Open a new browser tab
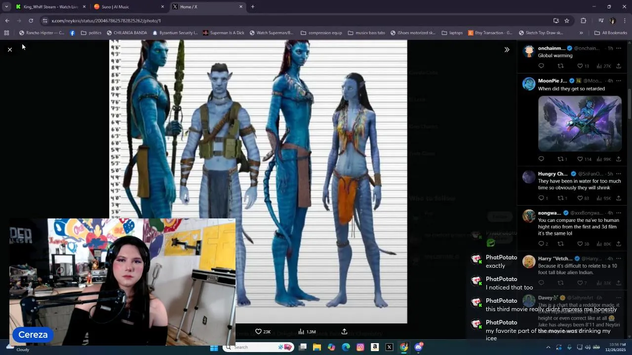The height and width of the screenshot is (355, 632). coord(252,7)
